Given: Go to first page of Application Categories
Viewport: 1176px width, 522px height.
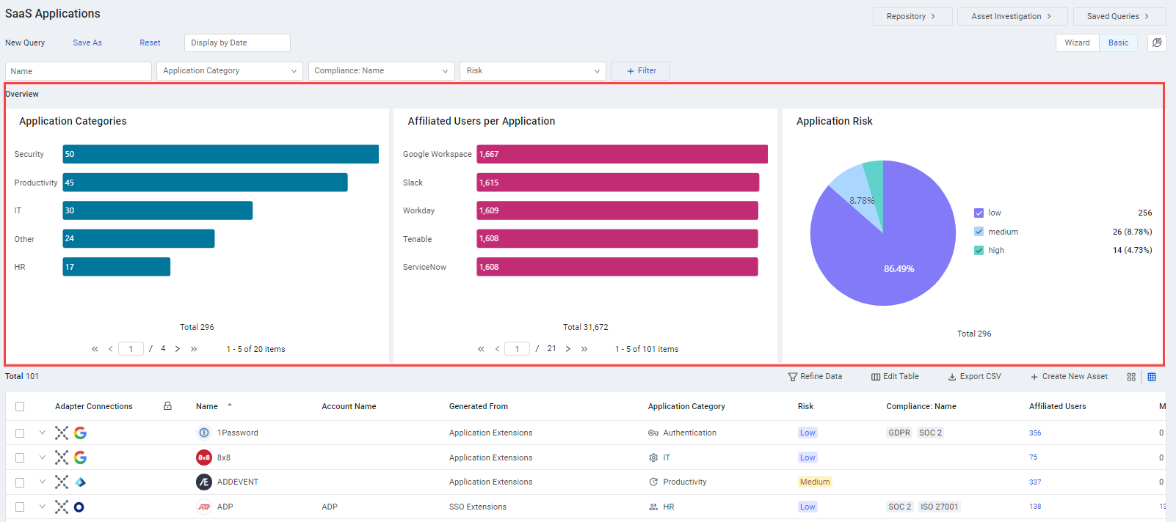Looking at the screenshot, I should tap(95, 349).
